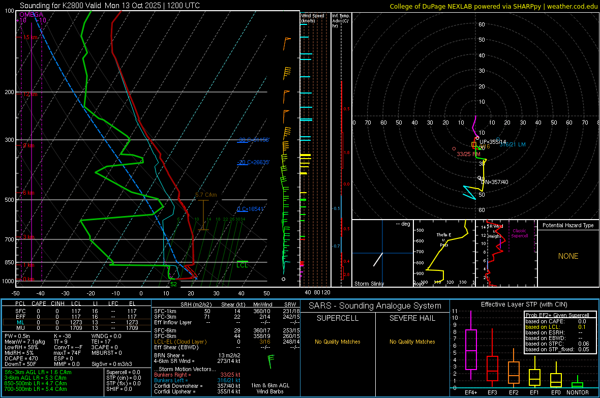Click the Bunkers Left = 316/21 kt line

click(x=197, y=380)
